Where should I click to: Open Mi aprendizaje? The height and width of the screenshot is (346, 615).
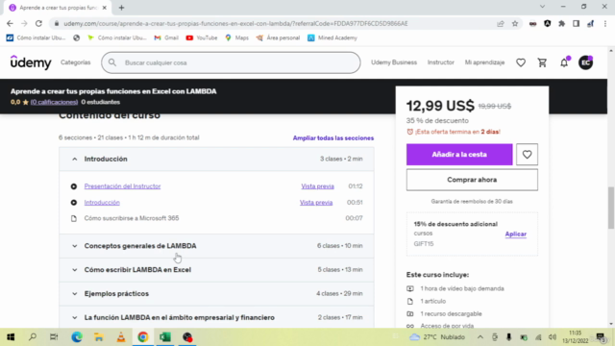click(484, 62)
